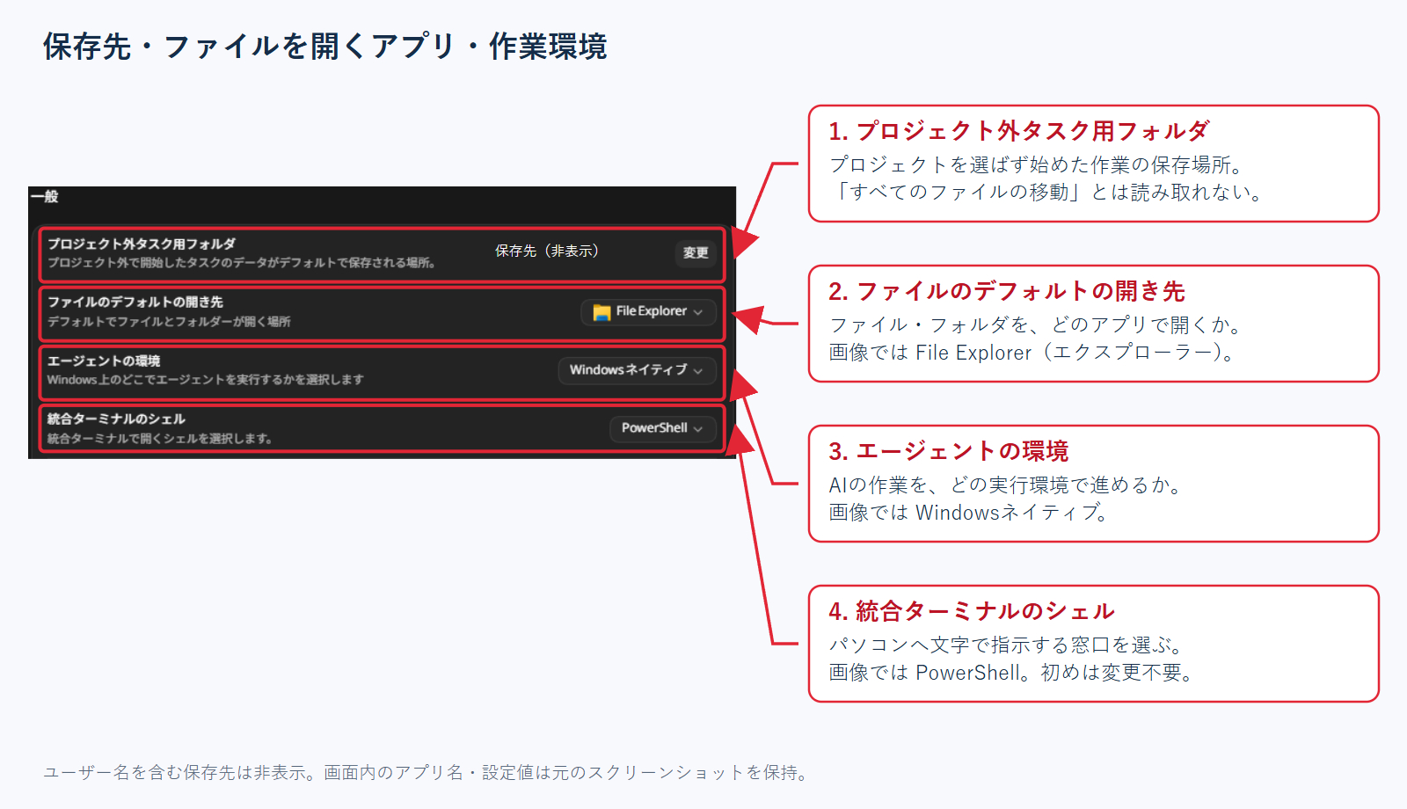Click the 統合ターミナルのシェル setting title

point(116,419)
